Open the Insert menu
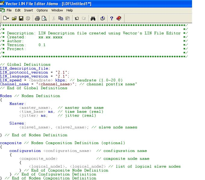Image resolution: width=205 pixels, height=180 pixels. 29,10
